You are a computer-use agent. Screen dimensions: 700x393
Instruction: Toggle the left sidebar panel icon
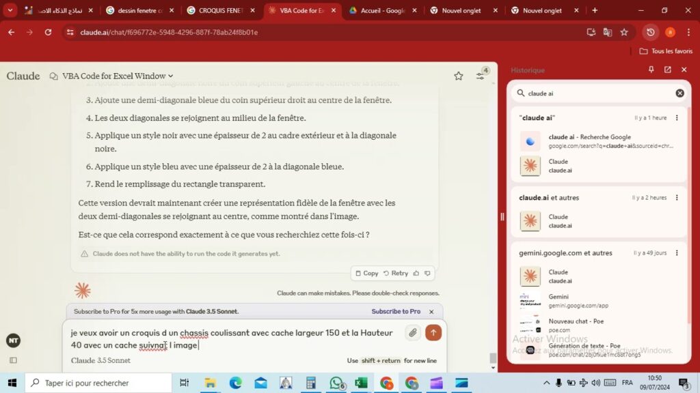pos(14,360)
